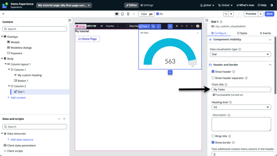Click info icon next to Chart title
This screenshot has height=156, width=277.
tap(226, 85)
